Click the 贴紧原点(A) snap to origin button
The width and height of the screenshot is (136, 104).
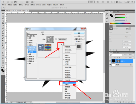62,39
